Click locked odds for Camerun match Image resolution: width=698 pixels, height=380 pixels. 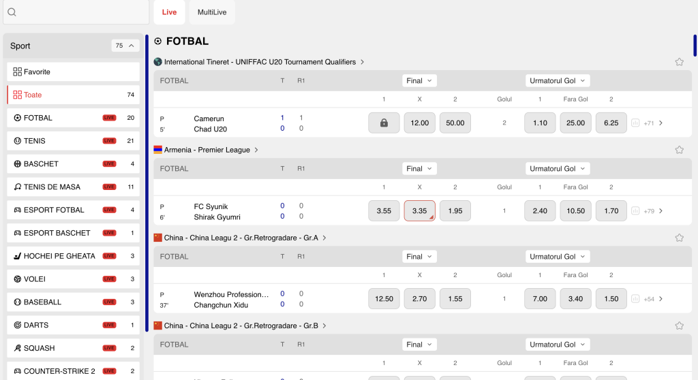pos(384,123)
